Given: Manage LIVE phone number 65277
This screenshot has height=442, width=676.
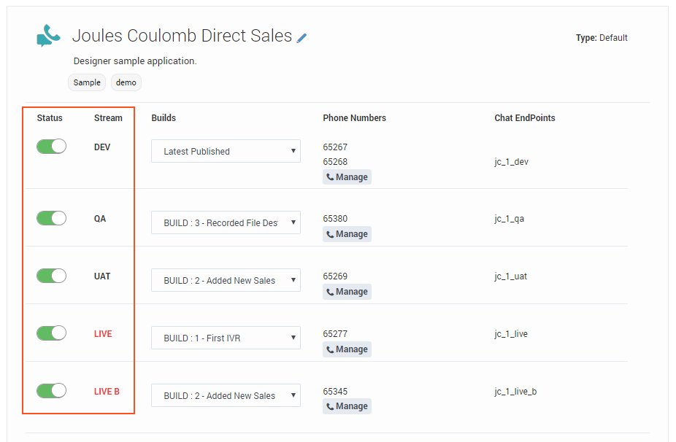Looking at the screenshot, I should [x=347, y=349].
